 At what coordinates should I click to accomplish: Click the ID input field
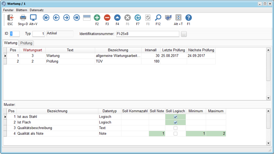click(x=14, y=34)
